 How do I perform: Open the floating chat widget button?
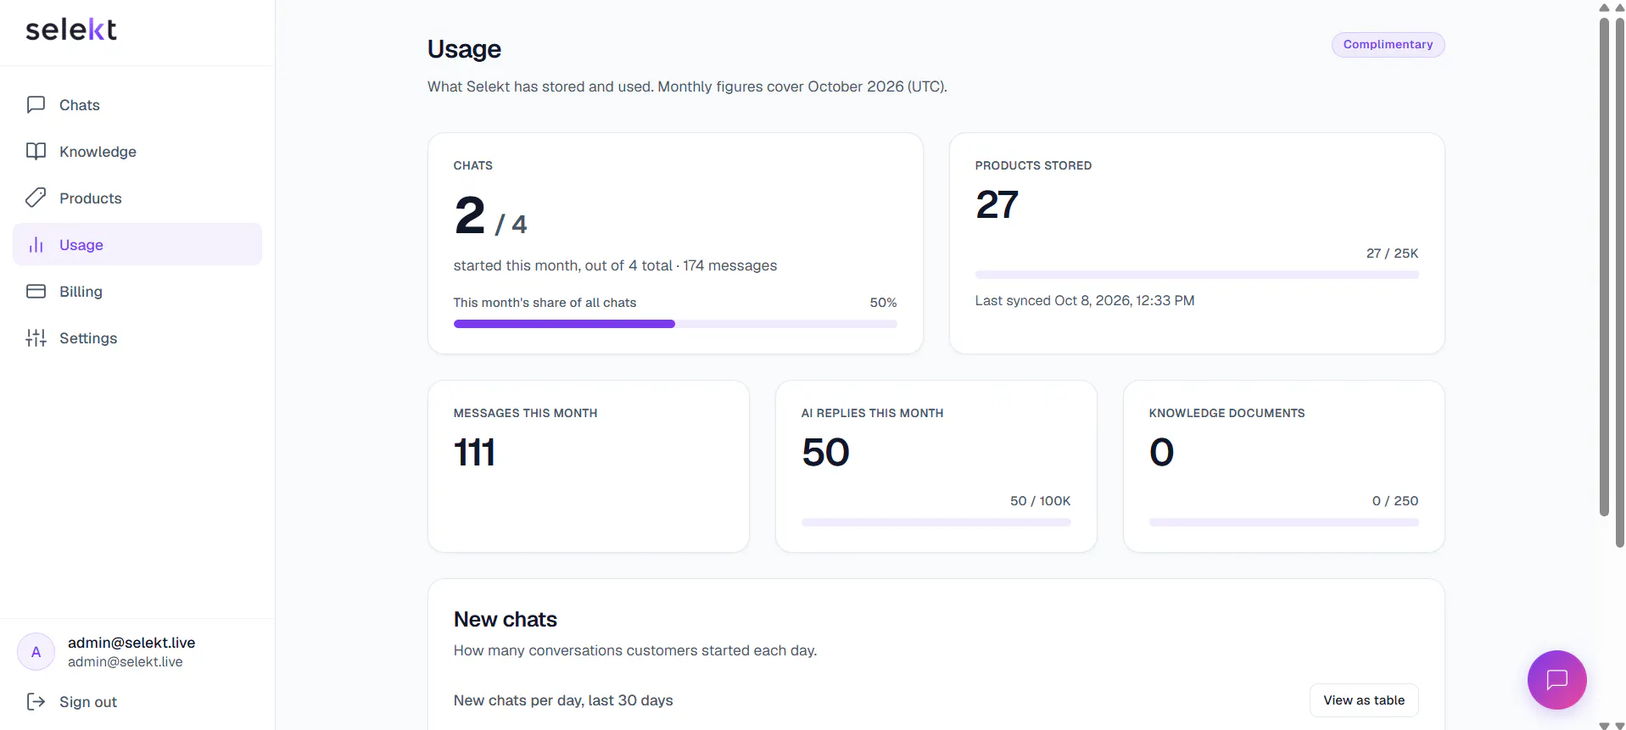1556,679
